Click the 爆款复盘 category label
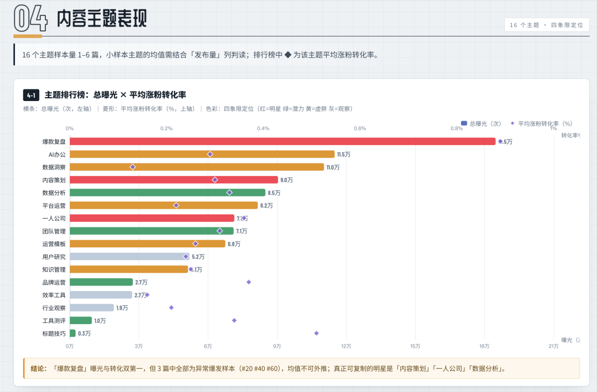This screenshot has width=597, height=392. click(54, 141)
